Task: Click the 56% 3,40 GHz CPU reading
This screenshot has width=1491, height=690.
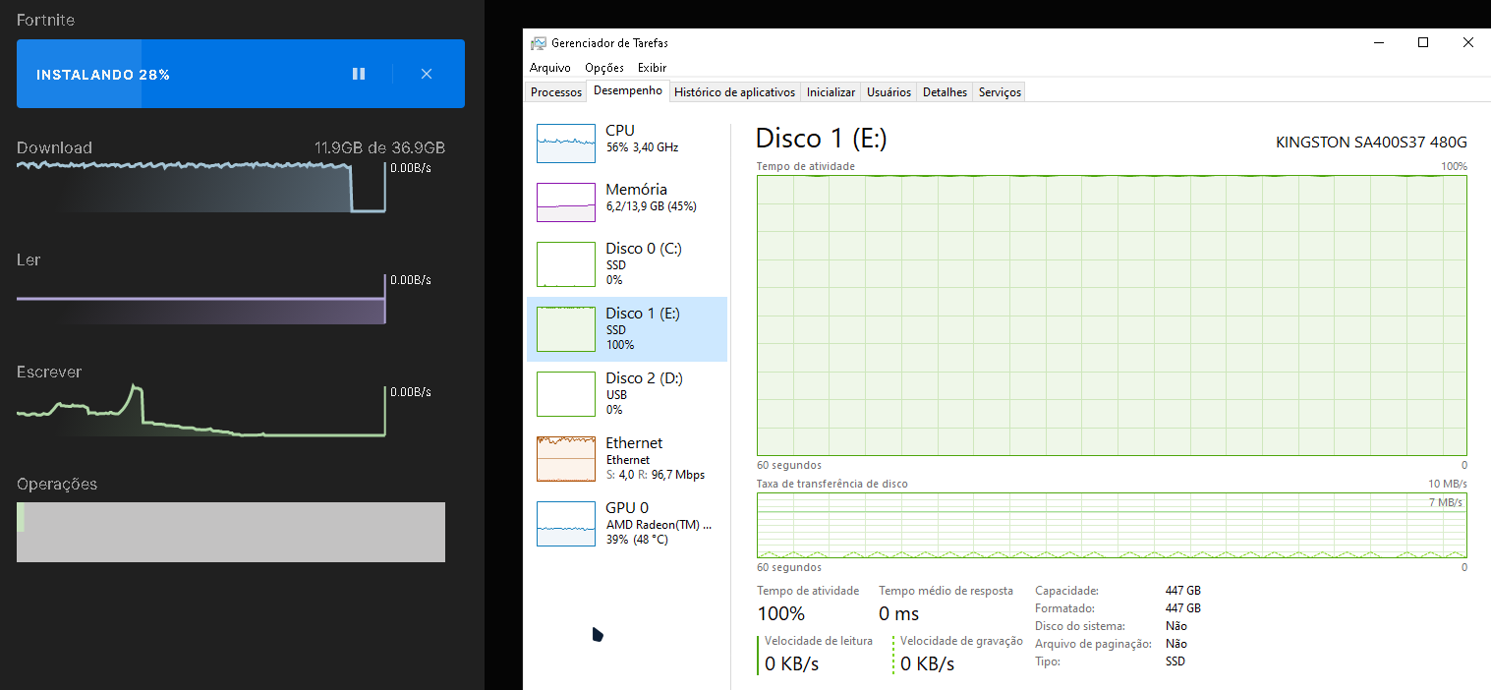Action: (642, 147)
